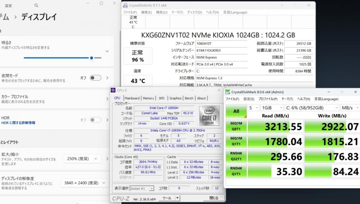Toggle the 夜間モード night light switch
This screenshot has height=204, width=360.
point(95,78)
